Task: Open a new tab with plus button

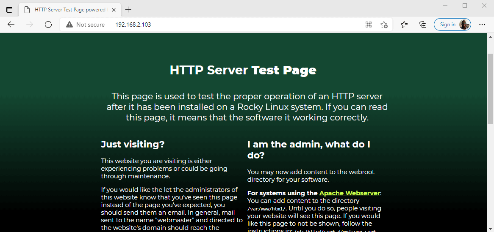Action: coord(128,10)
